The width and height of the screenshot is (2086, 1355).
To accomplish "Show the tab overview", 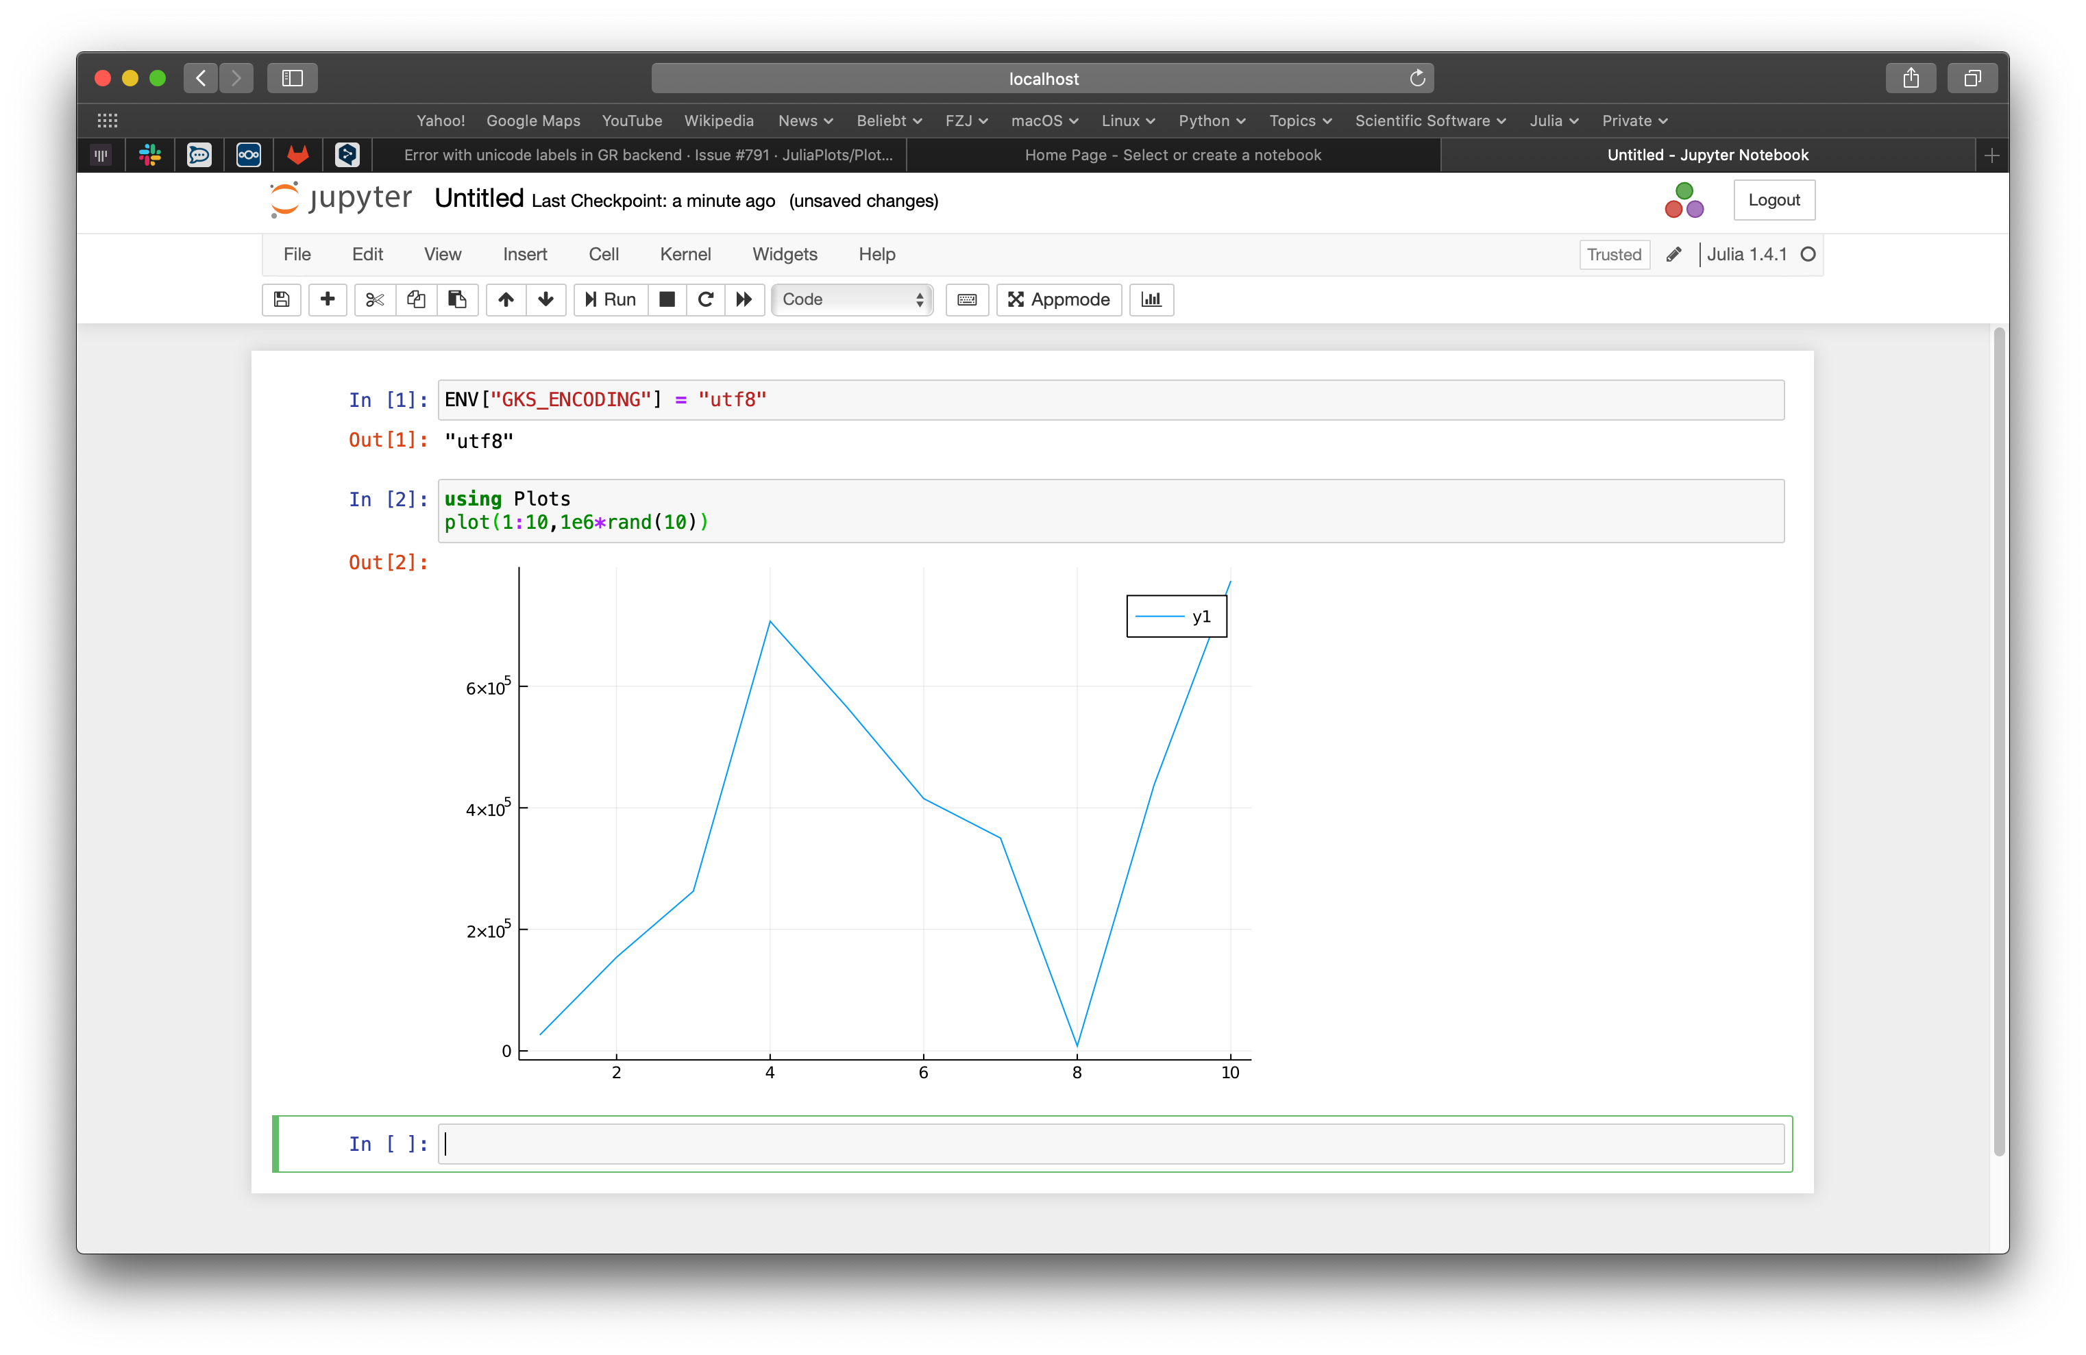I will tap(1972, 78).
